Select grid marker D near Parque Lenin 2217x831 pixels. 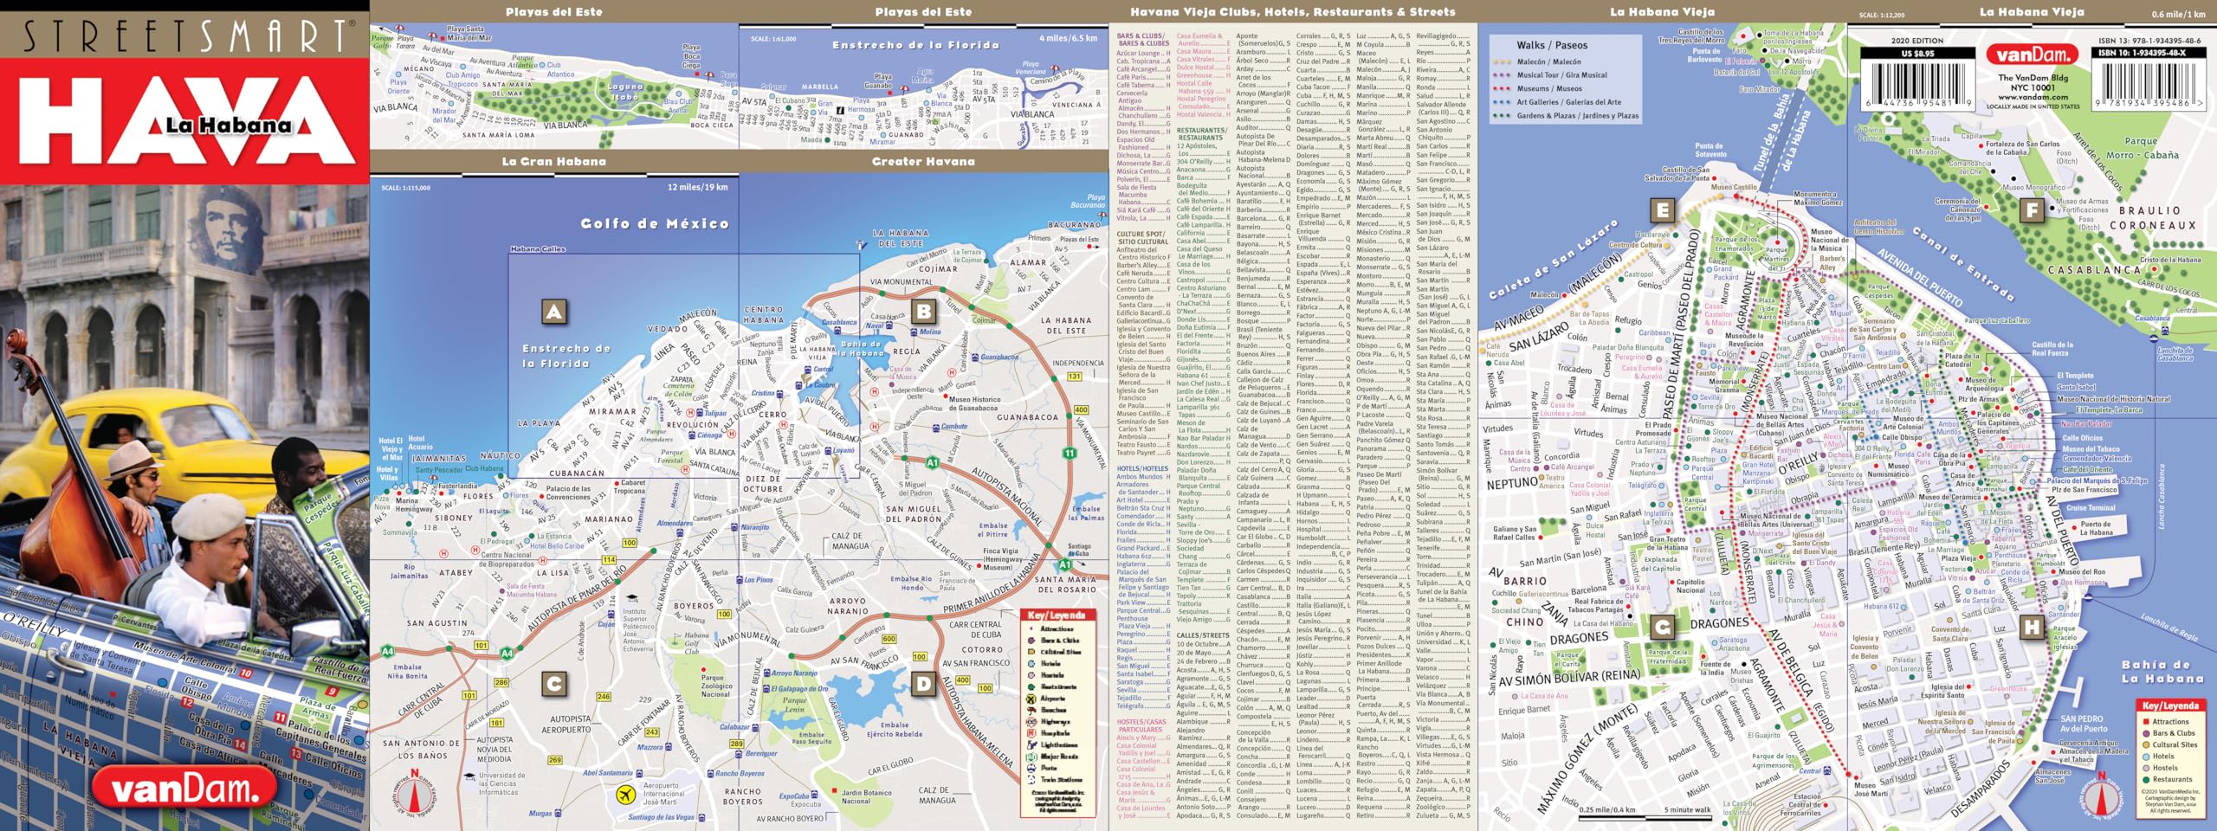tap(924, 685)
